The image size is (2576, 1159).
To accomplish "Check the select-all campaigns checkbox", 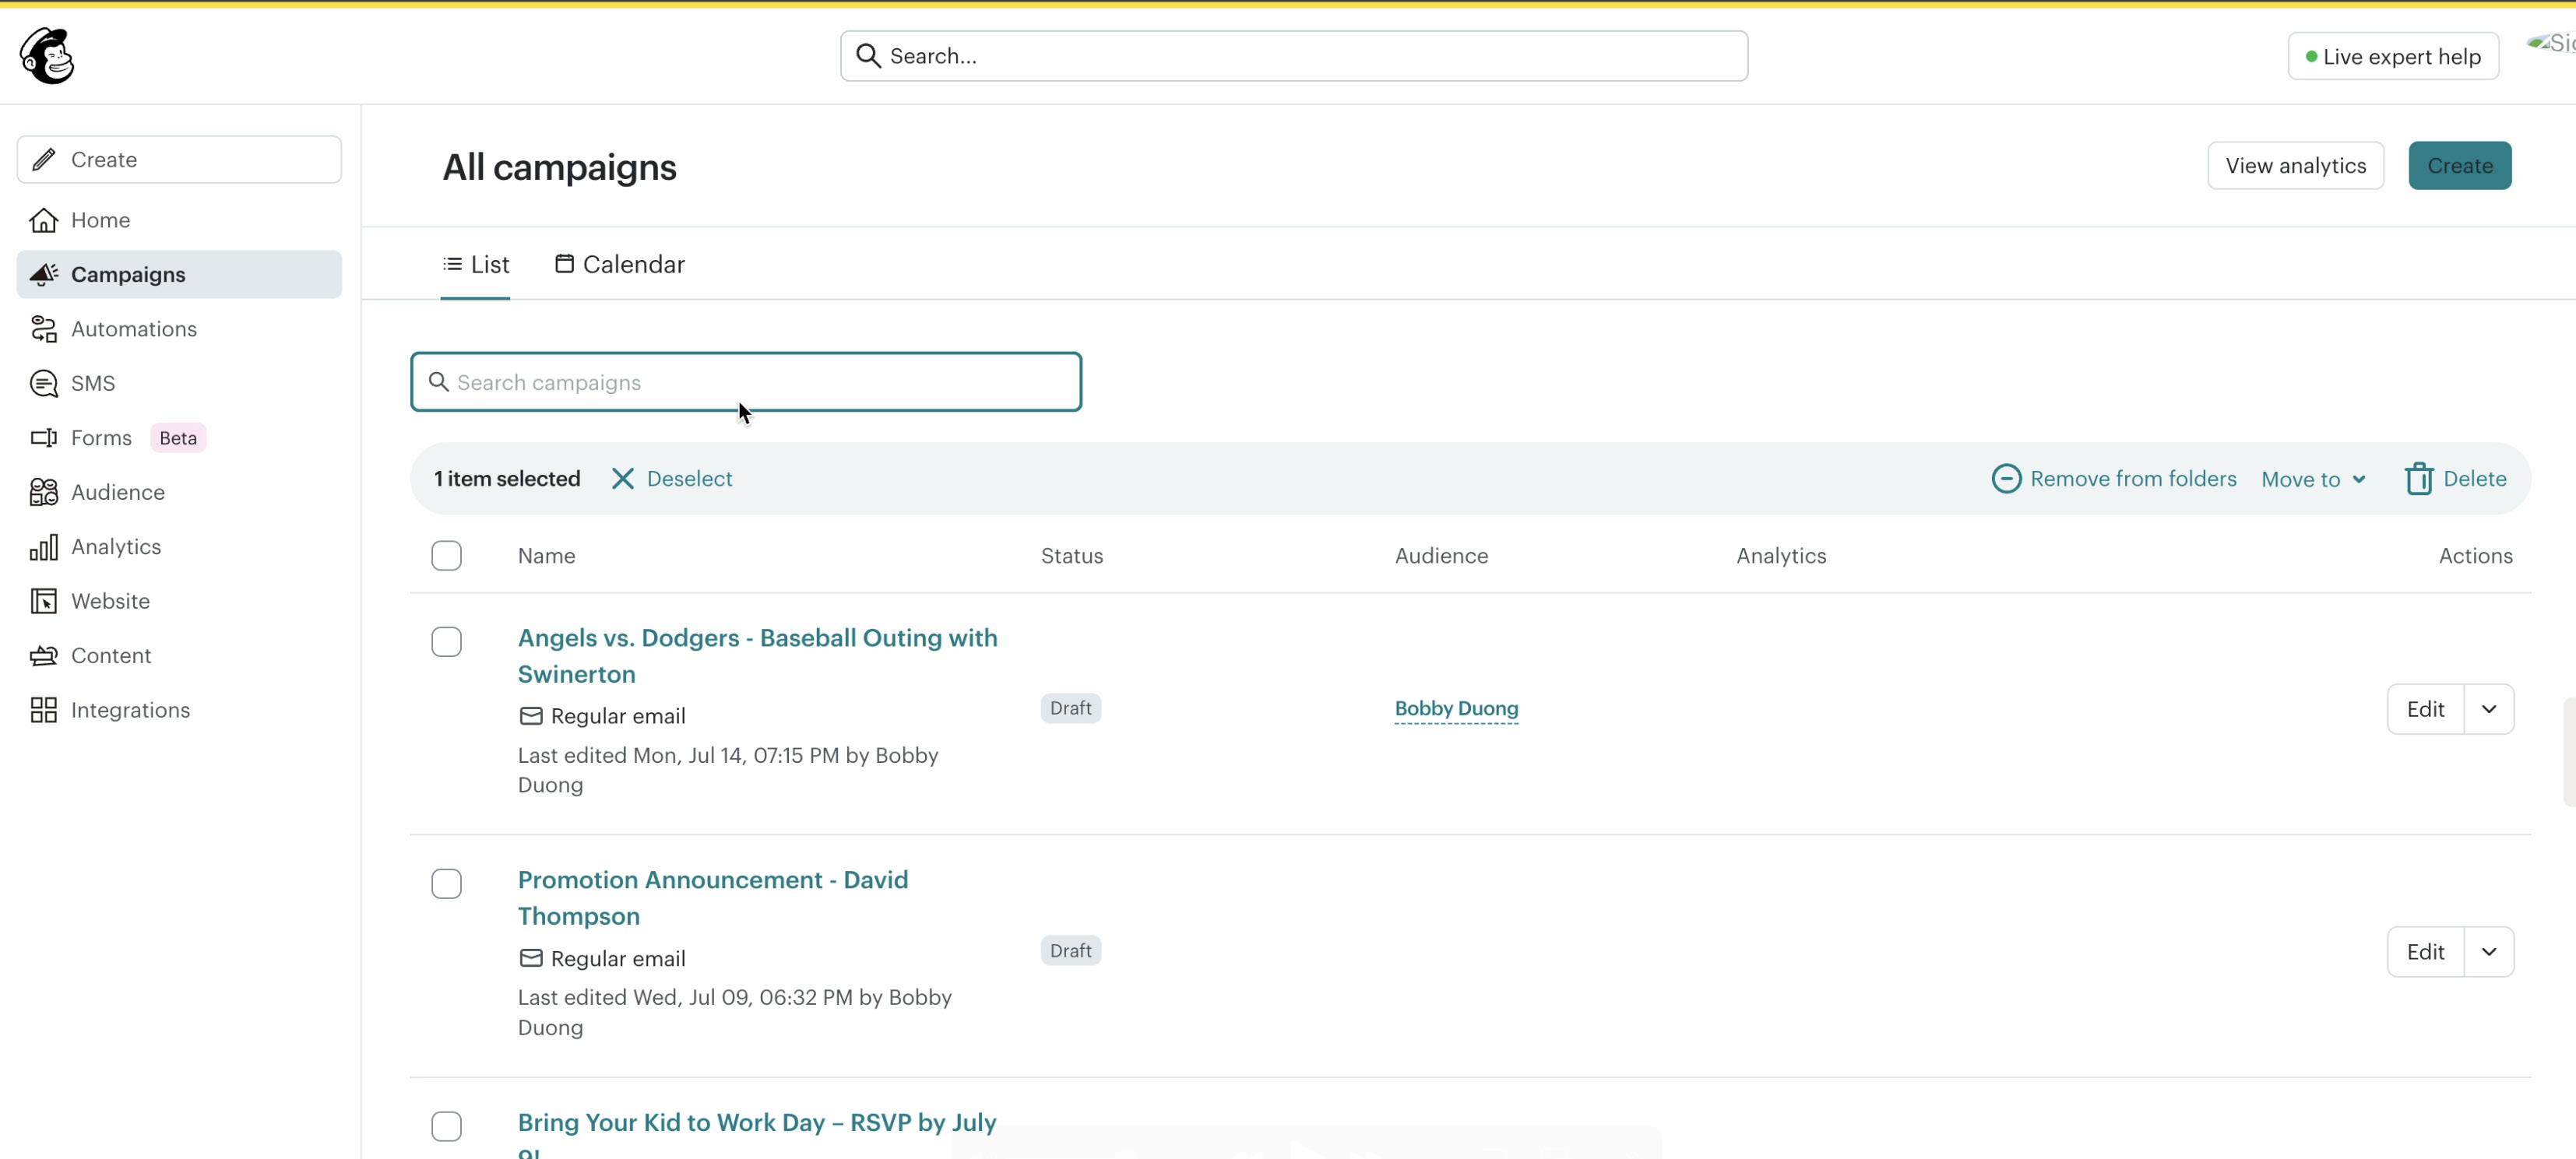I will pyautogui.click(x=446, y=556).
